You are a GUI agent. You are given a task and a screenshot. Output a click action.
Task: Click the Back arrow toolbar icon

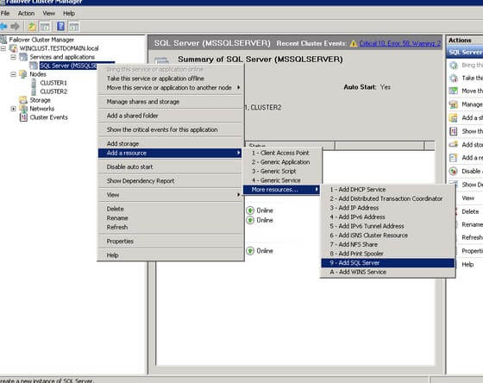(3, 27)
